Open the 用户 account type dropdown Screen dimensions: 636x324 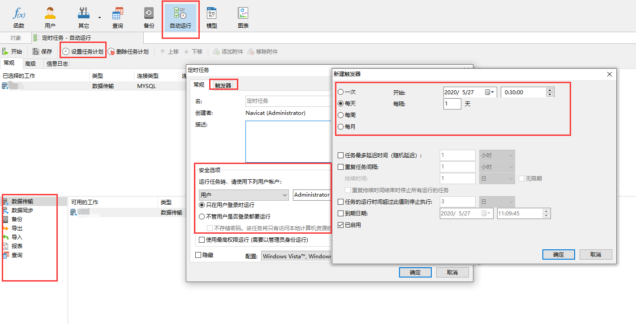(244, 195)
